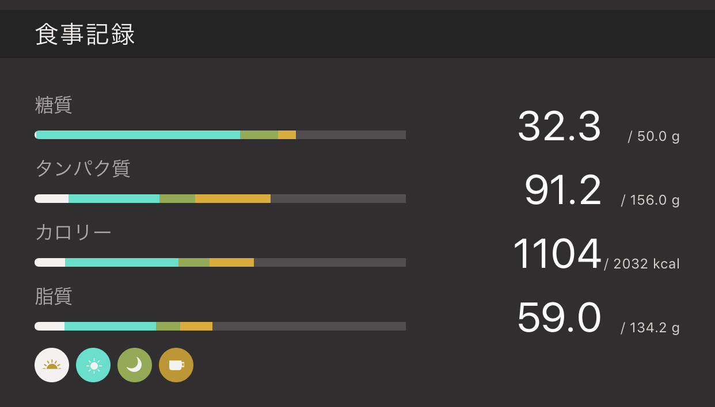Viewport: 715px width, 407px height.
Task: Select the teal lunch sun icon
Action: click(x=93, y=365)
